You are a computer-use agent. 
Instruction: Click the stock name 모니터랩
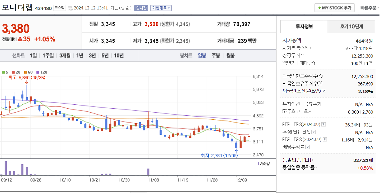(17, 8)
